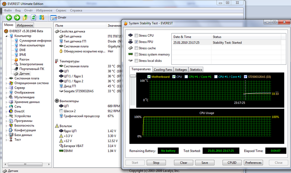
Task: Click the temperature graph vertical slider handle
Action: (x=132, y=76)
